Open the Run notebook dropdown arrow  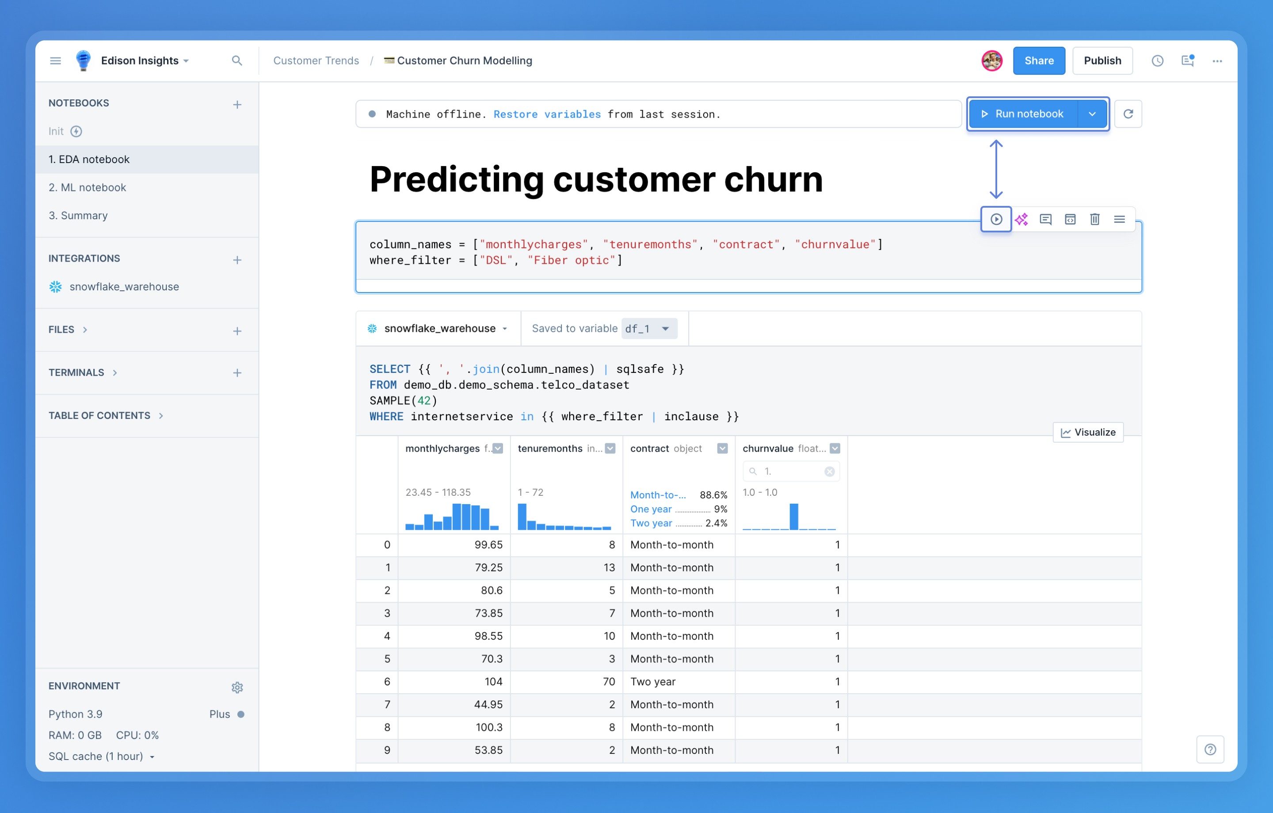tap(1092, 114)
